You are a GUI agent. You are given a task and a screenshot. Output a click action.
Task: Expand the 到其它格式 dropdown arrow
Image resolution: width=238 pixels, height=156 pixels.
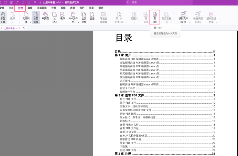(172, 22)
